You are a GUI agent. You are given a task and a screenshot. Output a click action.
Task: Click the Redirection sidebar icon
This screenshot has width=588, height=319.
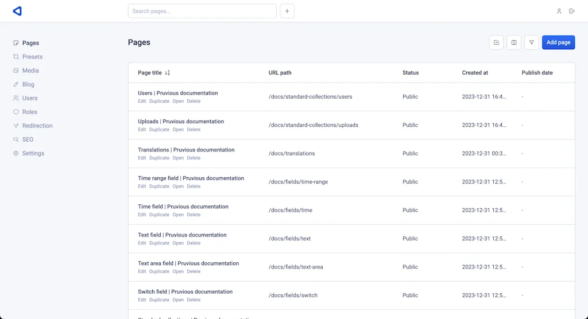[16, 126]
